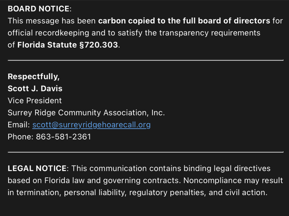Click the name Scott J. Davis
289x216 pixels.
35,88
